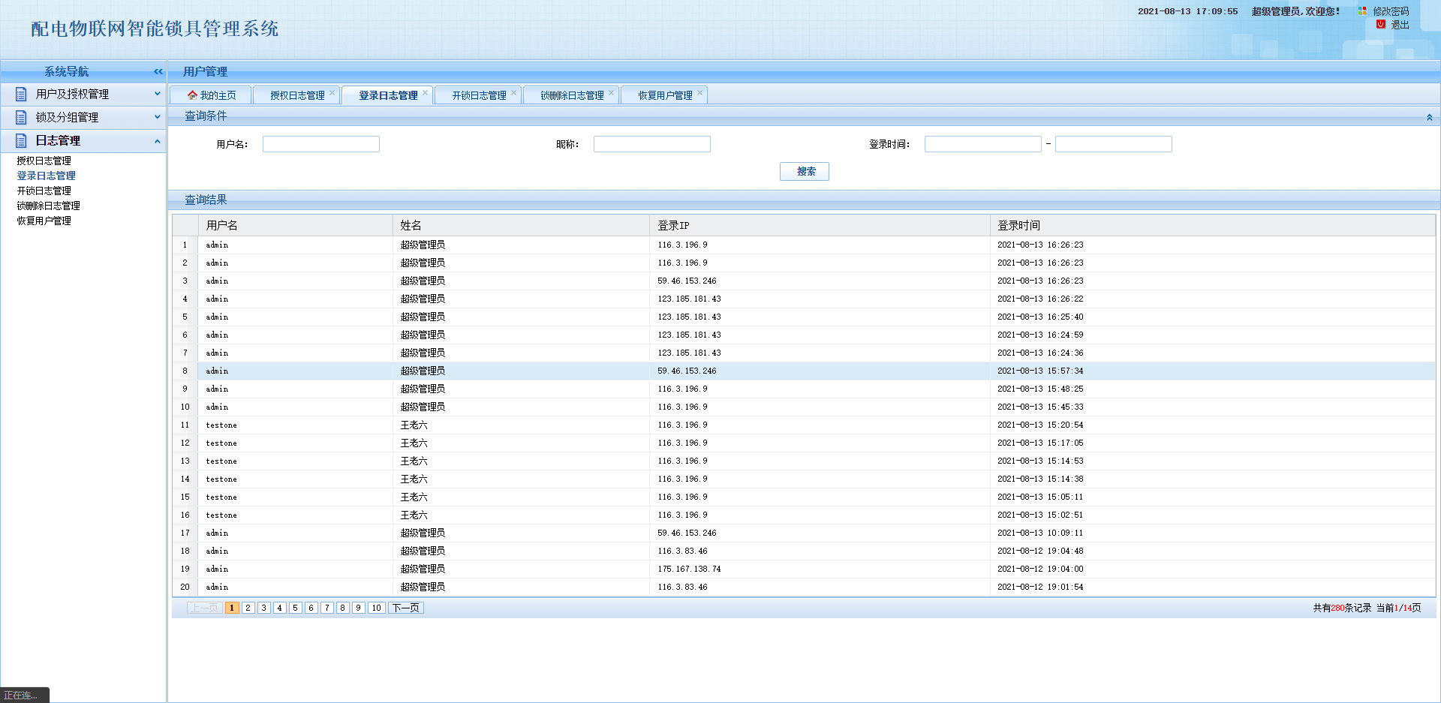Click the 用户名 column header
Viewport: 1441px width, 703px height.
[296, 225]
